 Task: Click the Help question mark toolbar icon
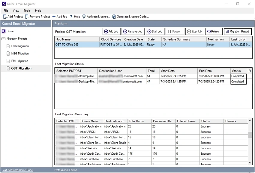click(x=71, y=17)
